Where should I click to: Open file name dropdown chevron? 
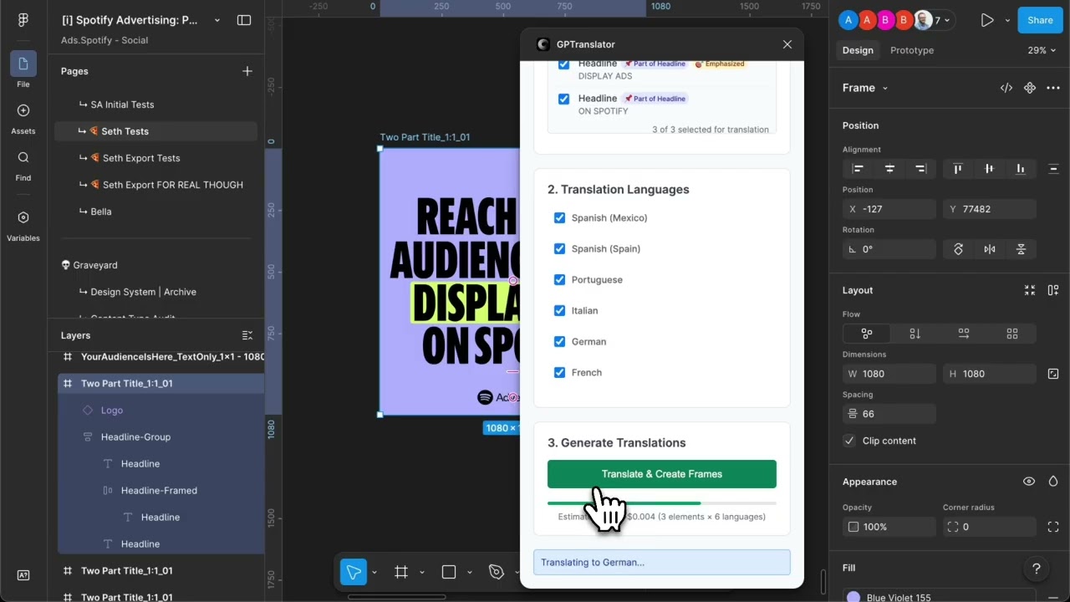pyautogui.click(x=217, y=20)
